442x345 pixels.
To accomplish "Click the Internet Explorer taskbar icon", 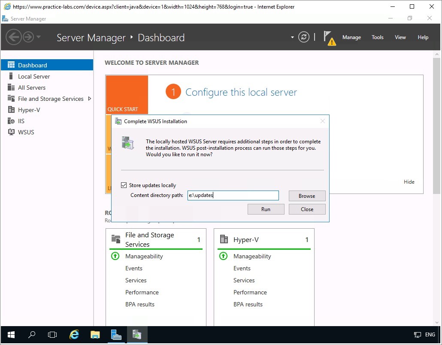I will pos(74,335).
